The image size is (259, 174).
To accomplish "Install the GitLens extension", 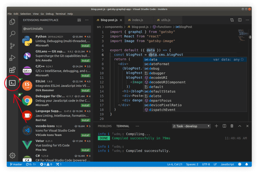I will click(86, 61).
